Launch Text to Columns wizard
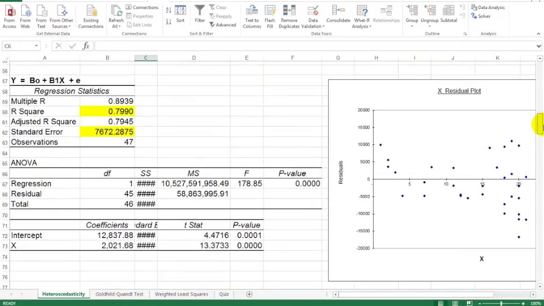The image size is (544, 306). [252, 17]
